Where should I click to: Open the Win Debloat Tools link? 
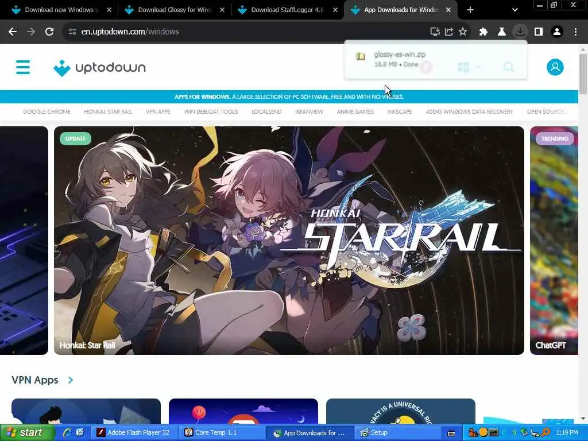point(211,112)
